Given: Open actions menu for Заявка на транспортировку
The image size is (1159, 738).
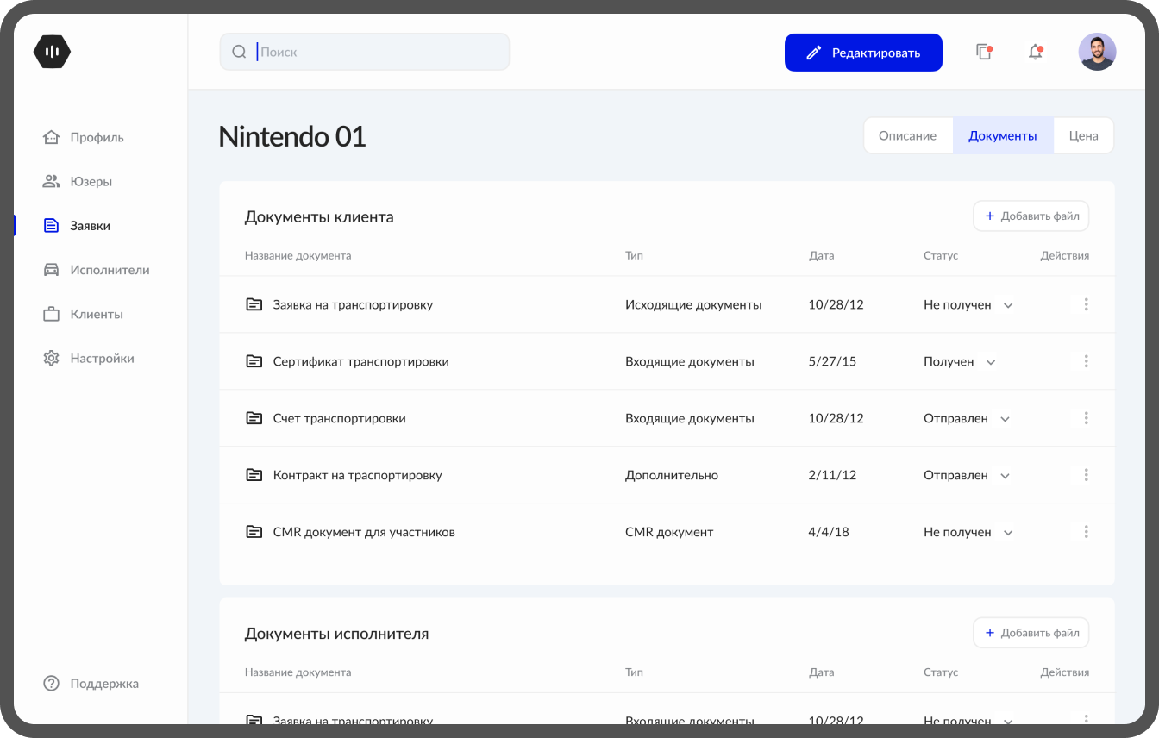Looking at the screenshot, I should click(1086, 304).
